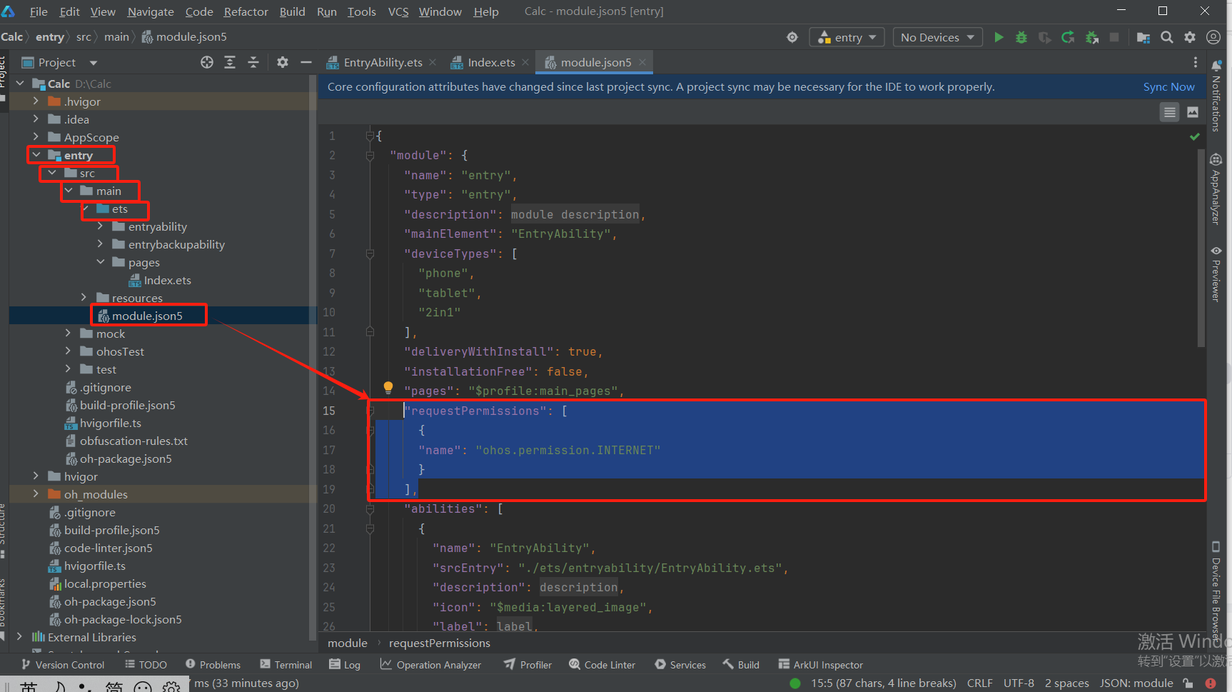The width and height of the screenshot is (1232, 692).
Task: Click the search magnifier in the toolbar
Action: click(1167, 37)
